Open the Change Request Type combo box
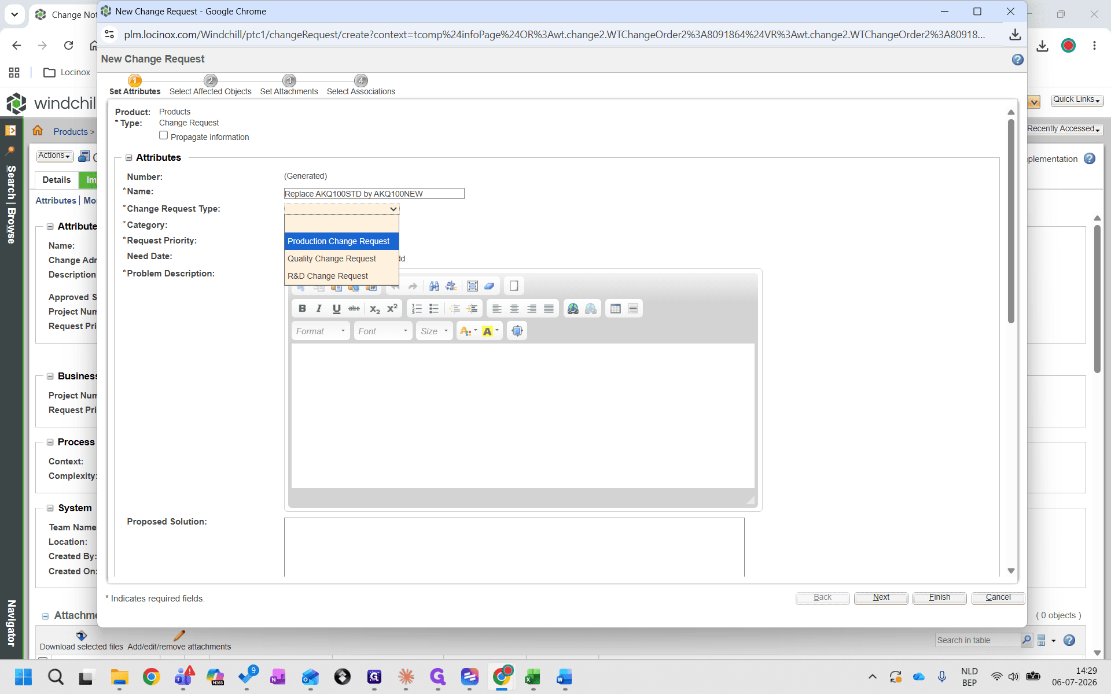The width and height of the screenshot is (1111, 694). pyautogui.click(x=341, y=209)
